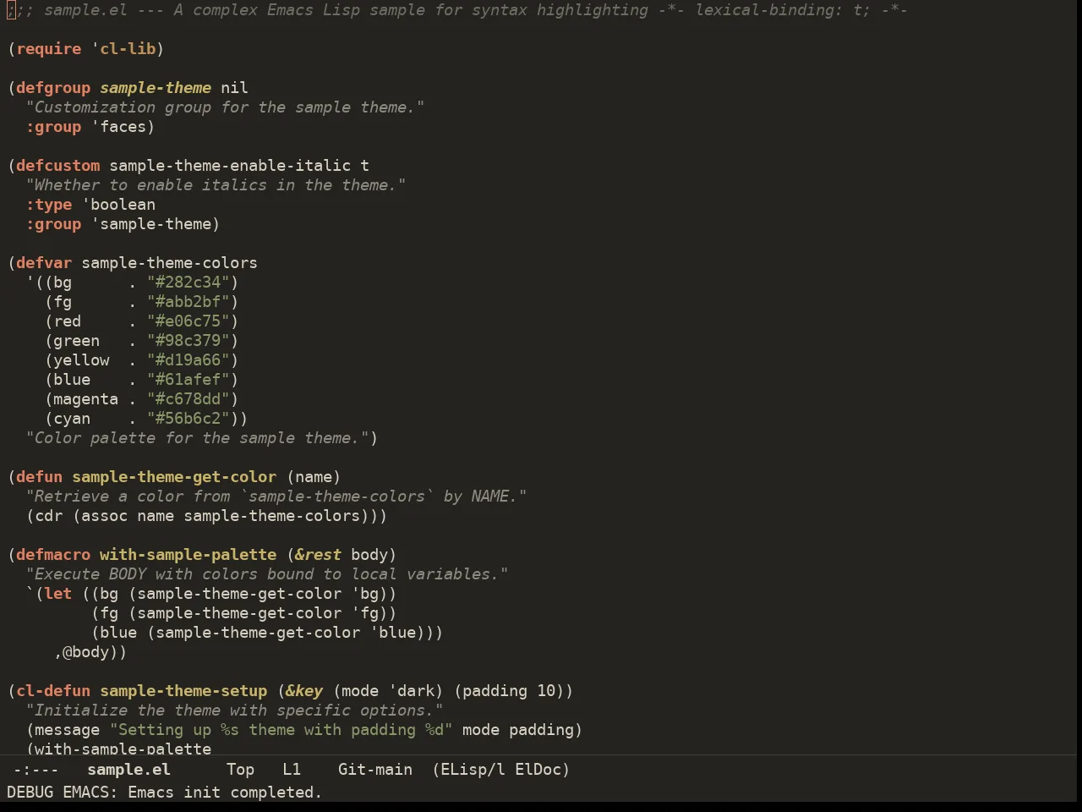Click the "#282c34" color string
This screenshot has height=812, width=1082.
(x=189, y=283)
